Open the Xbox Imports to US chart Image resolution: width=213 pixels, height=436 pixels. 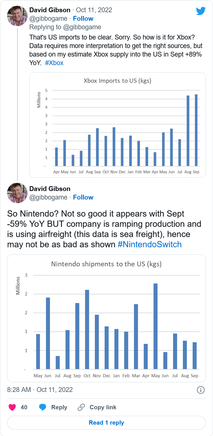pyautogui.click(x=117, y=125)
